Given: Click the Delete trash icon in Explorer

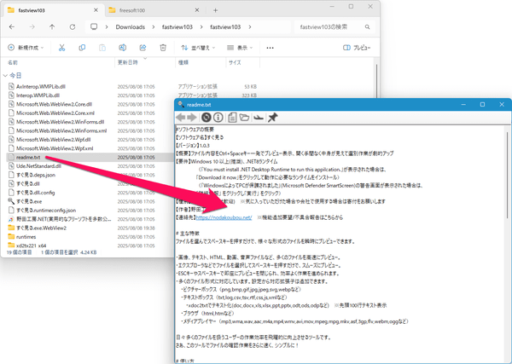Looking at the screenshot, I should coord(163,48).
